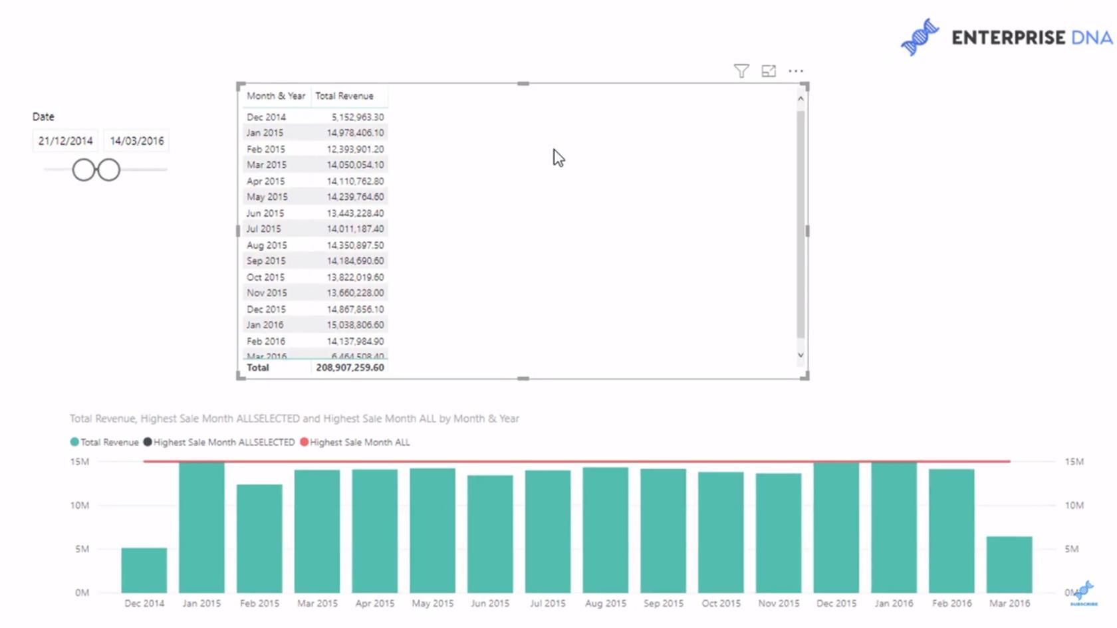Edit the start date field 21/12/2014

pyautogui.click(x=65, y=141)
